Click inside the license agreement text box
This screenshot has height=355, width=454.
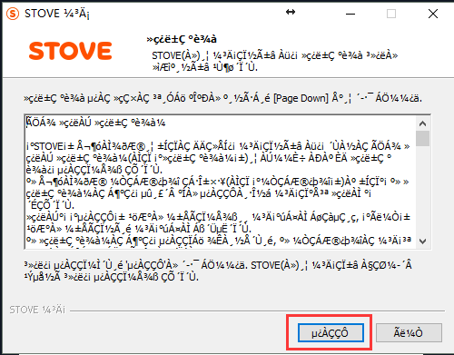221,182
